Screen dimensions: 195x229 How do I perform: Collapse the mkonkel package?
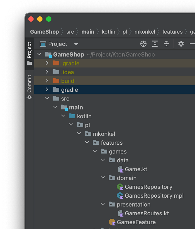[79, 134]
